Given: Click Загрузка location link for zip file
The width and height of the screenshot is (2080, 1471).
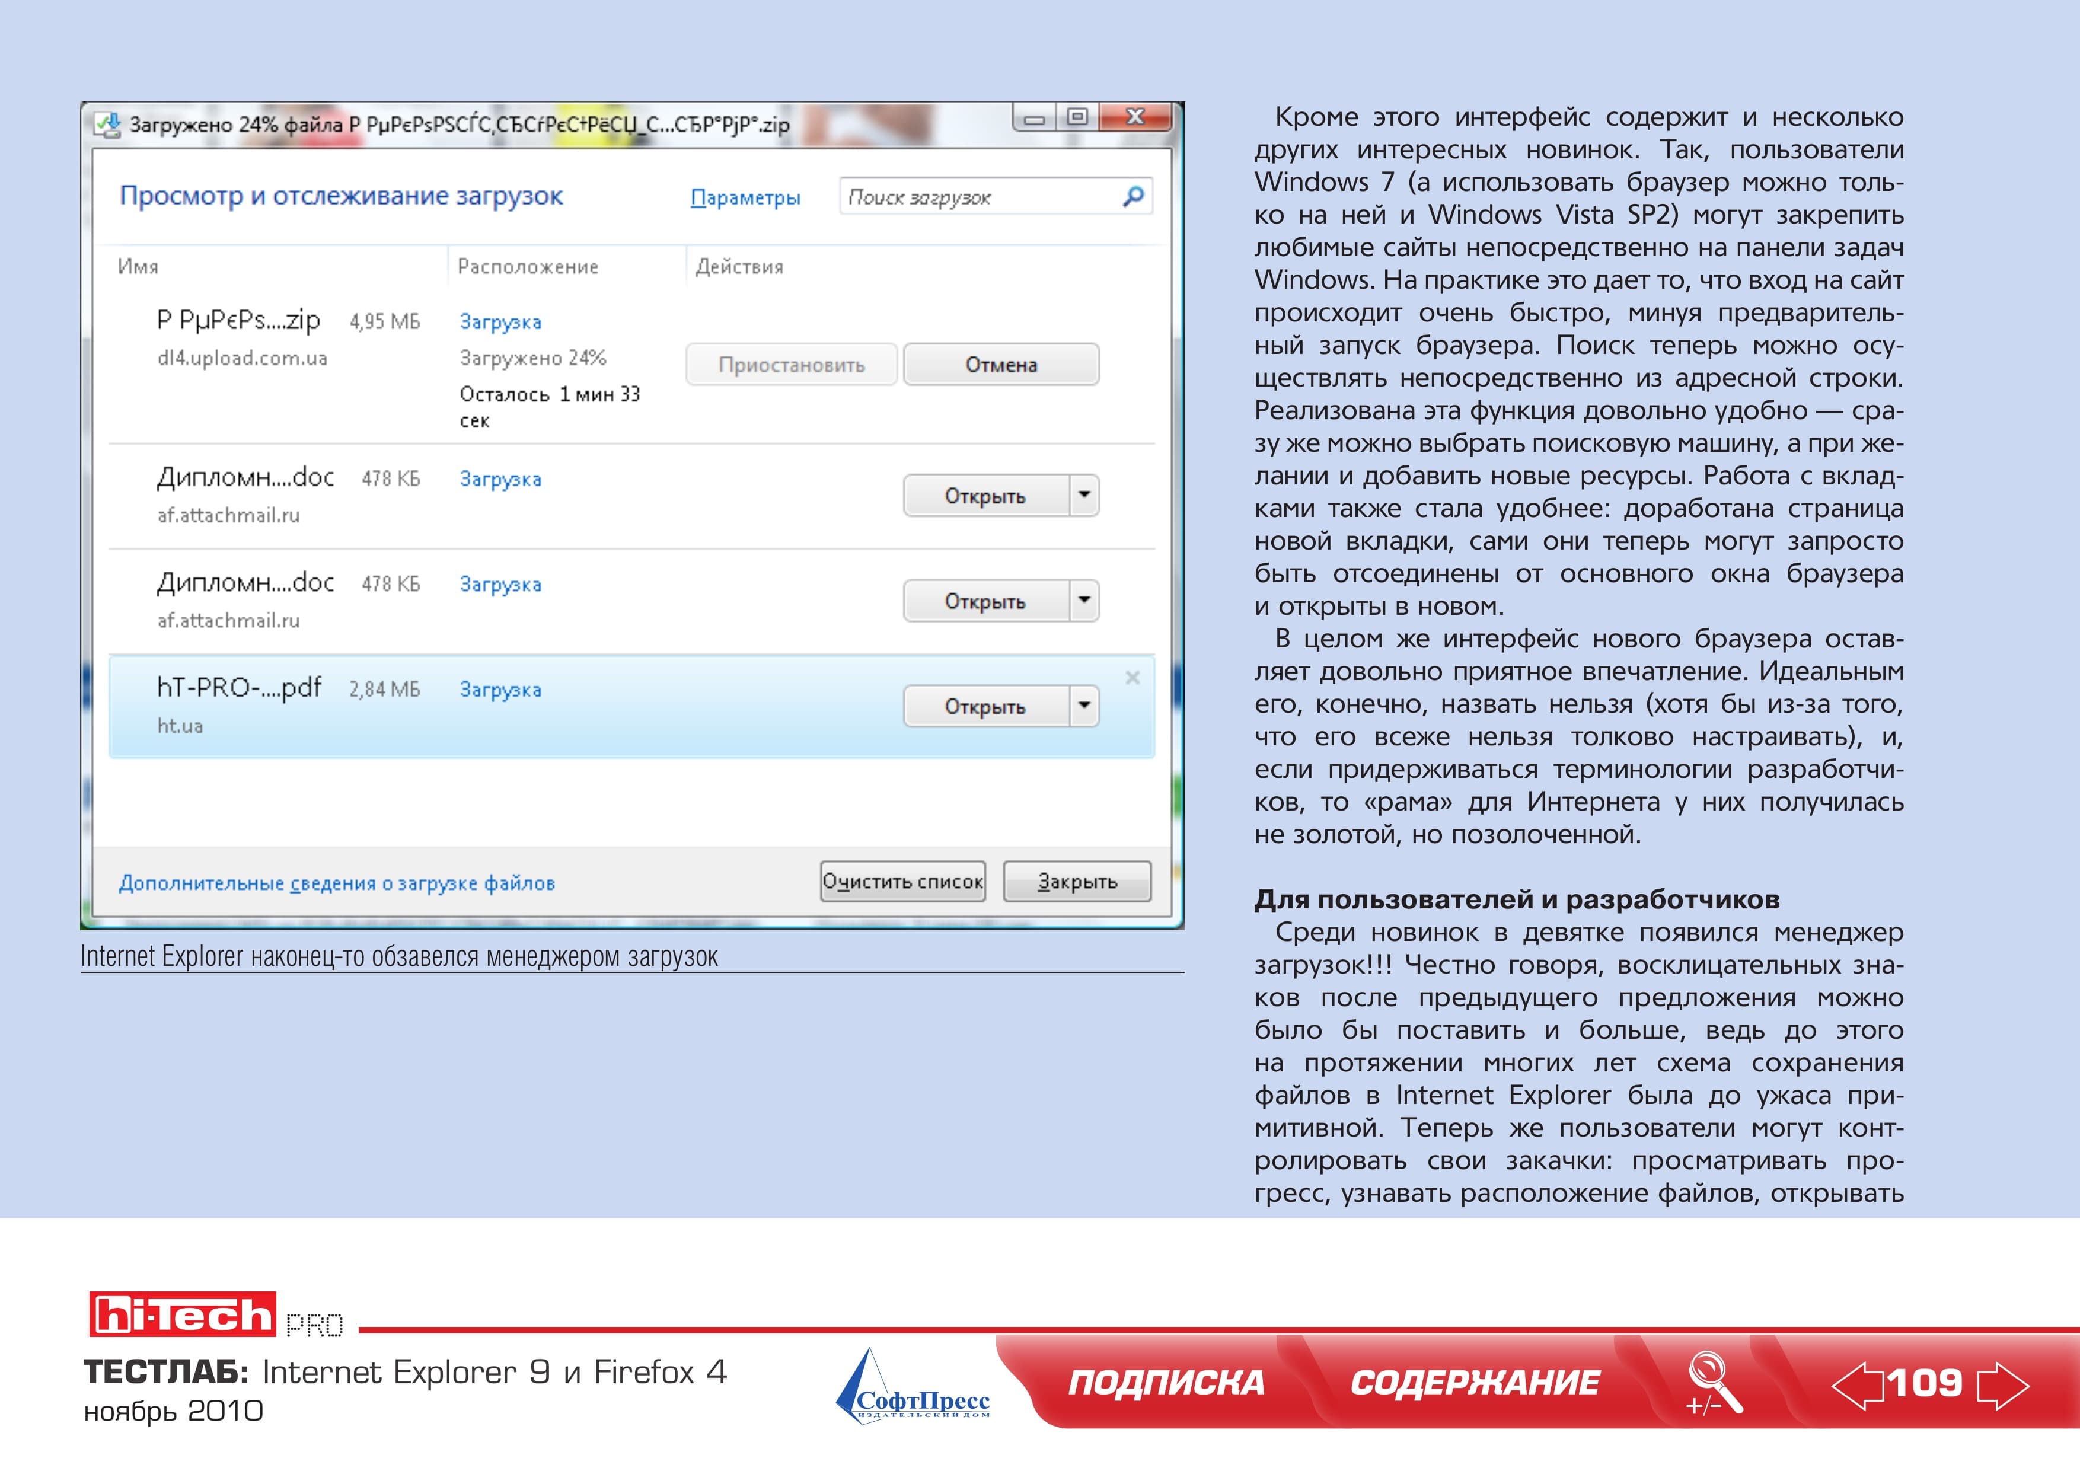Looking at the screenshot, I should click(500, 323).
